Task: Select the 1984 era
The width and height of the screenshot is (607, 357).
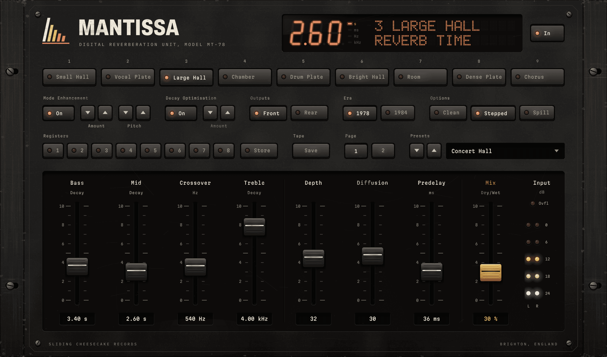Action: [x=398, y=113]
